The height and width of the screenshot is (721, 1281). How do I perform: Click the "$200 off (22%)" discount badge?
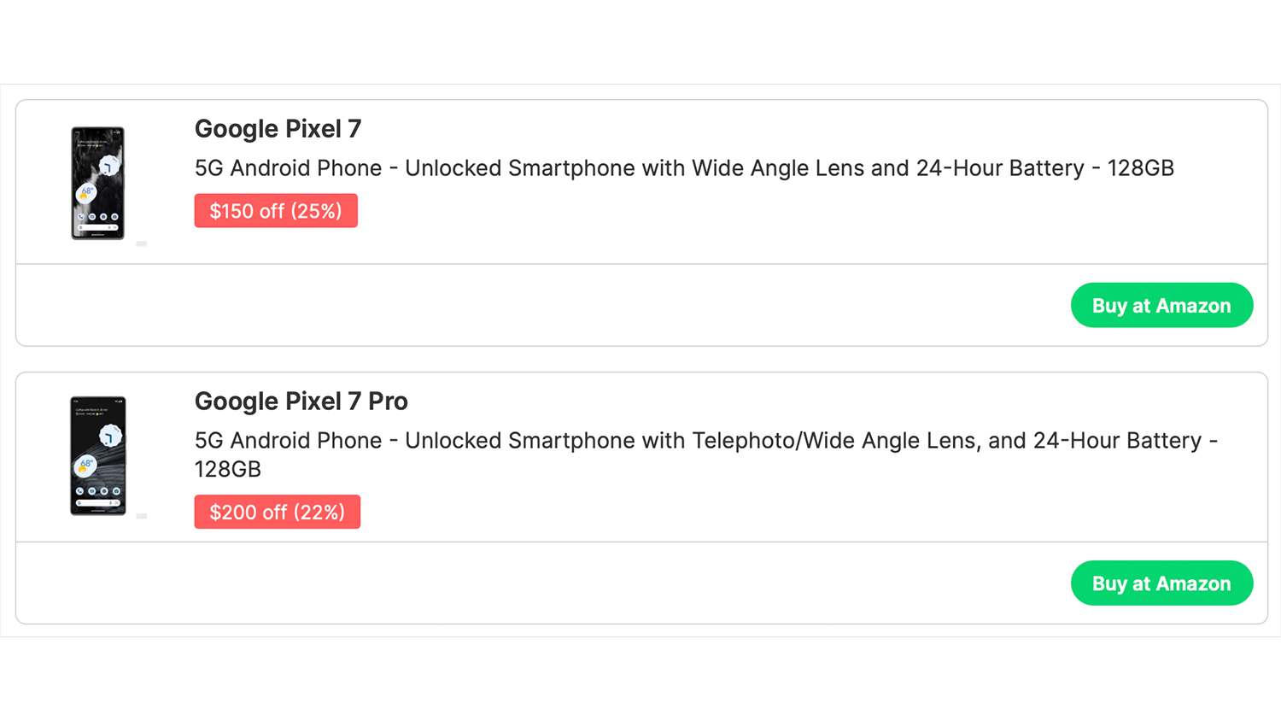tap(277, 512)
